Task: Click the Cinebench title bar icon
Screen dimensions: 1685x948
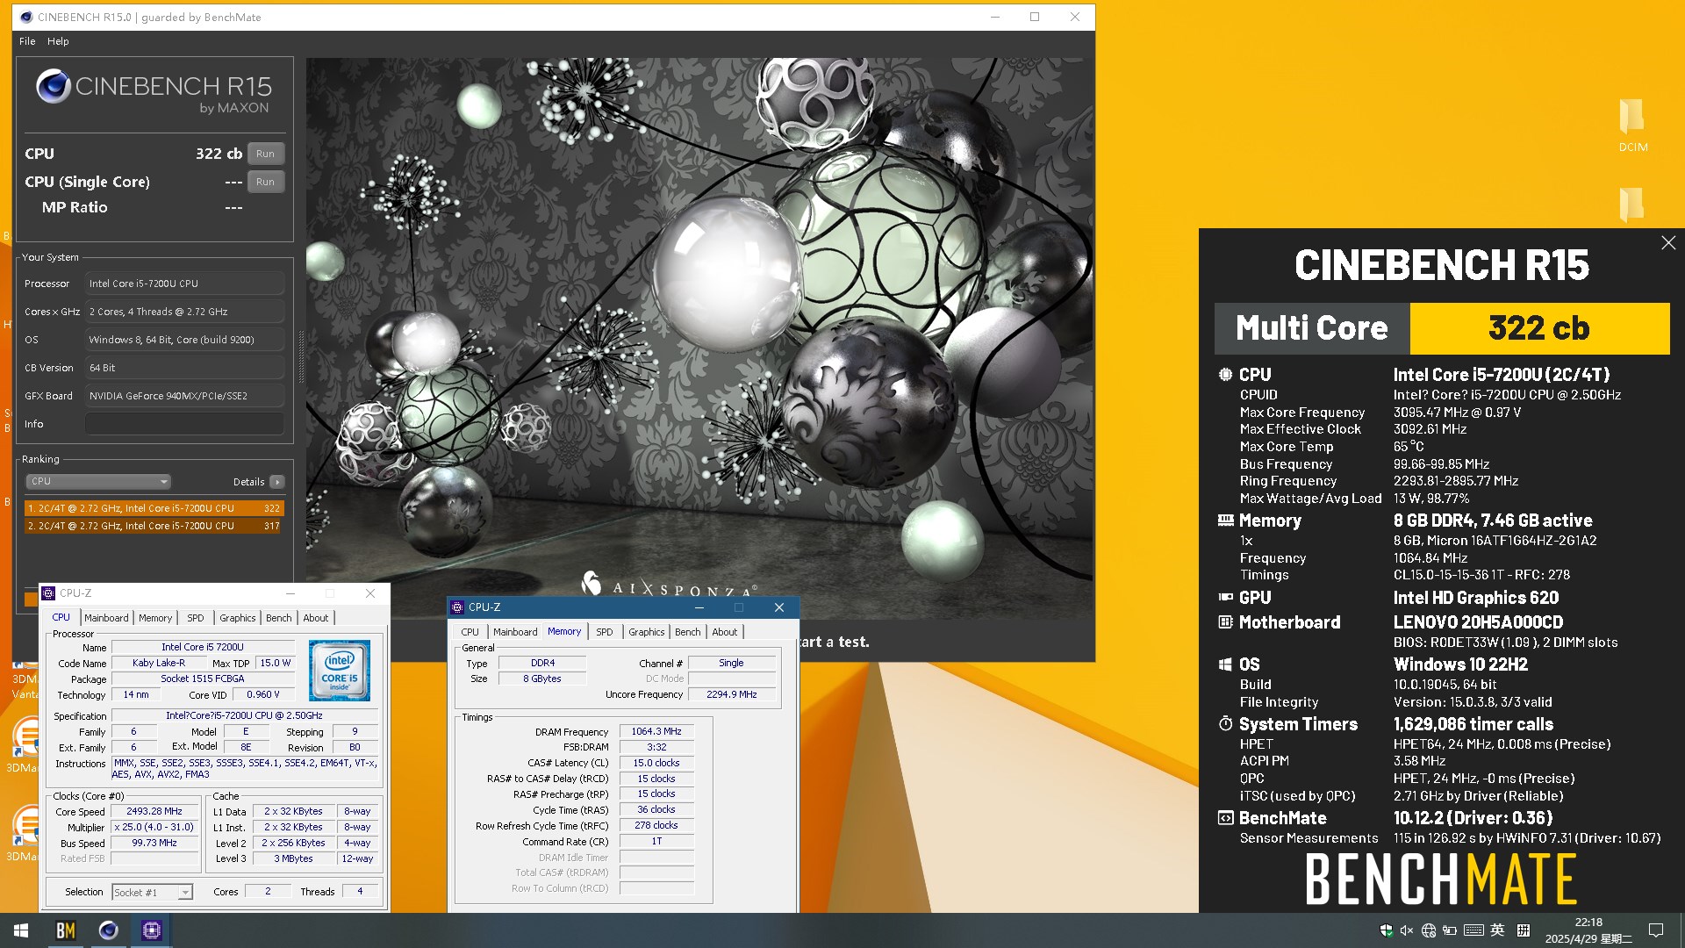Action: click(26, 17)
